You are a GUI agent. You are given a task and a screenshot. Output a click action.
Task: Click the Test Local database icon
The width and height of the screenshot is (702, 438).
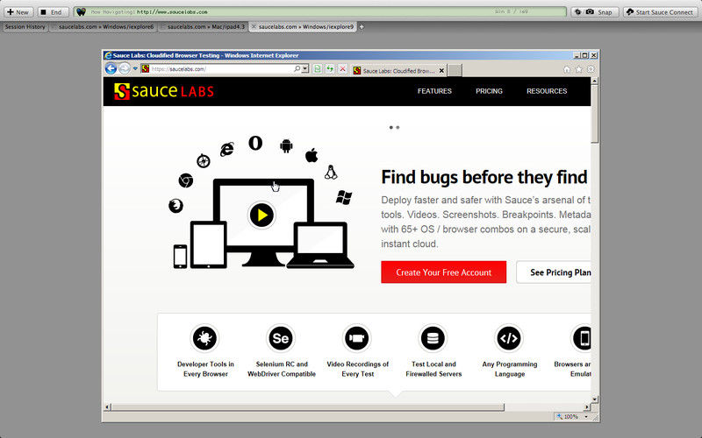coord(433,338)
